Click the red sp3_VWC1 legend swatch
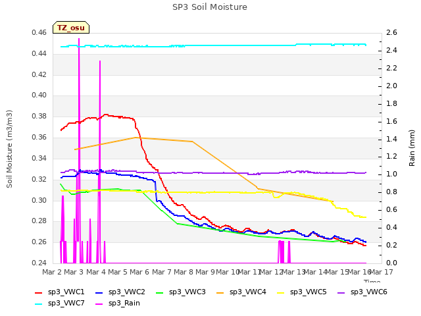 (39, 292)
